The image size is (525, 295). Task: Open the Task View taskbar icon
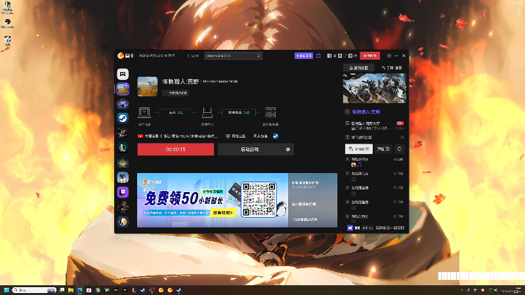tap(62, 290)
